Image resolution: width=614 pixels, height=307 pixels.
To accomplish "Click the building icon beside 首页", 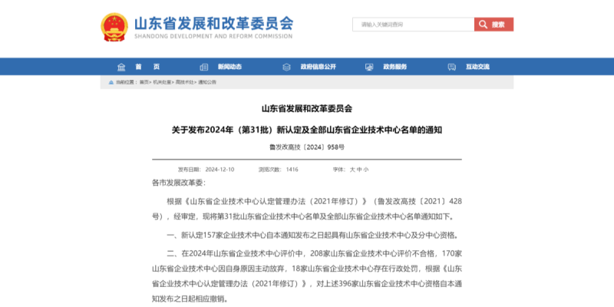I will (121, 68).
